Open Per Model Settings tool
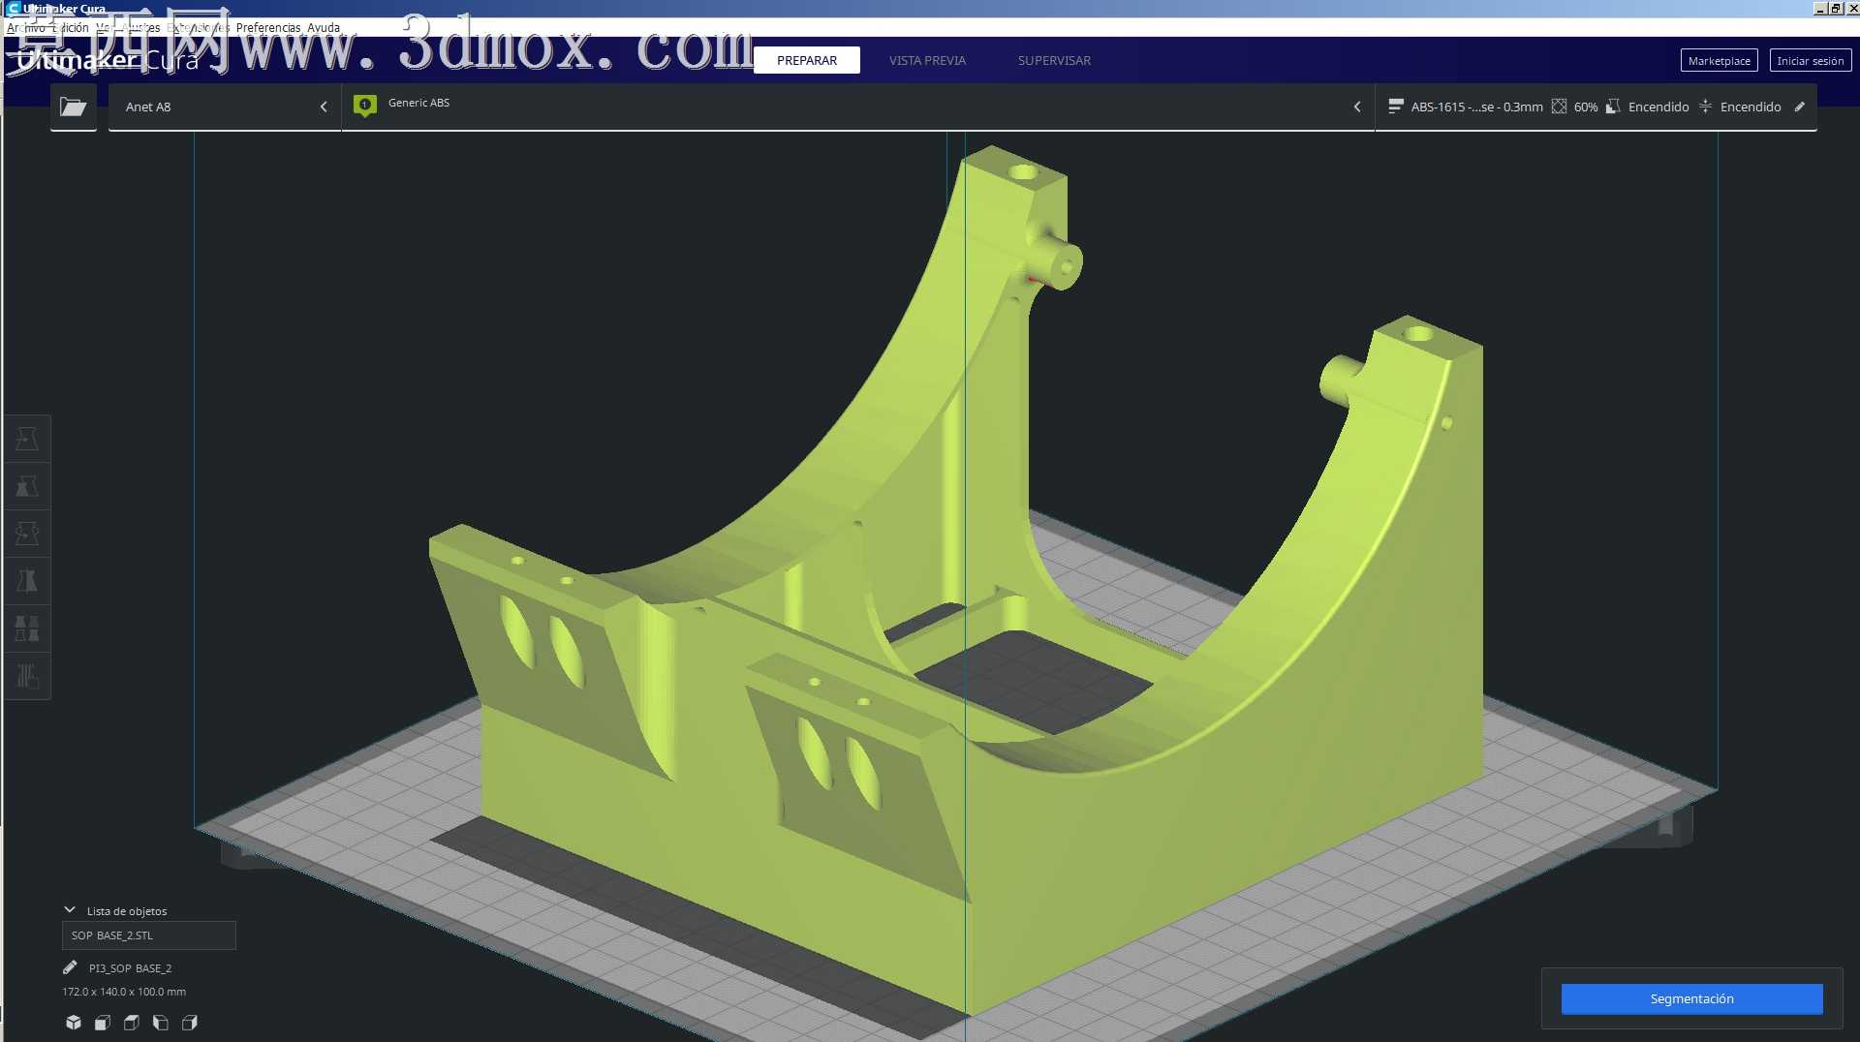 (27, 628)
